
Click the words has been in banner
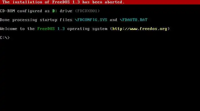[92, 2]
